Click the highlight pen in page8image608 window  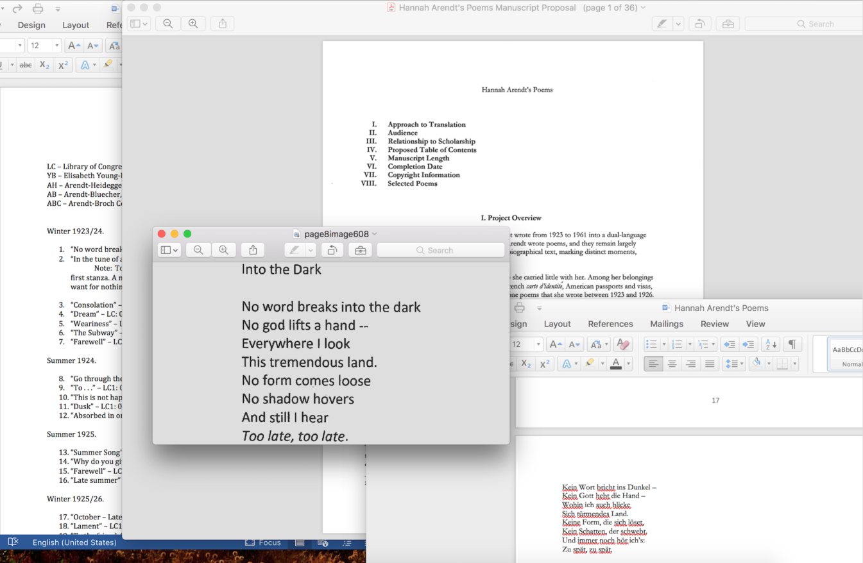pos(295,250)
